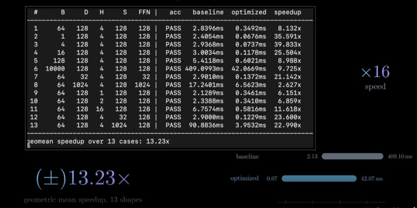
Task: Click the gray baseline range bar
Action: click(352, 156)
